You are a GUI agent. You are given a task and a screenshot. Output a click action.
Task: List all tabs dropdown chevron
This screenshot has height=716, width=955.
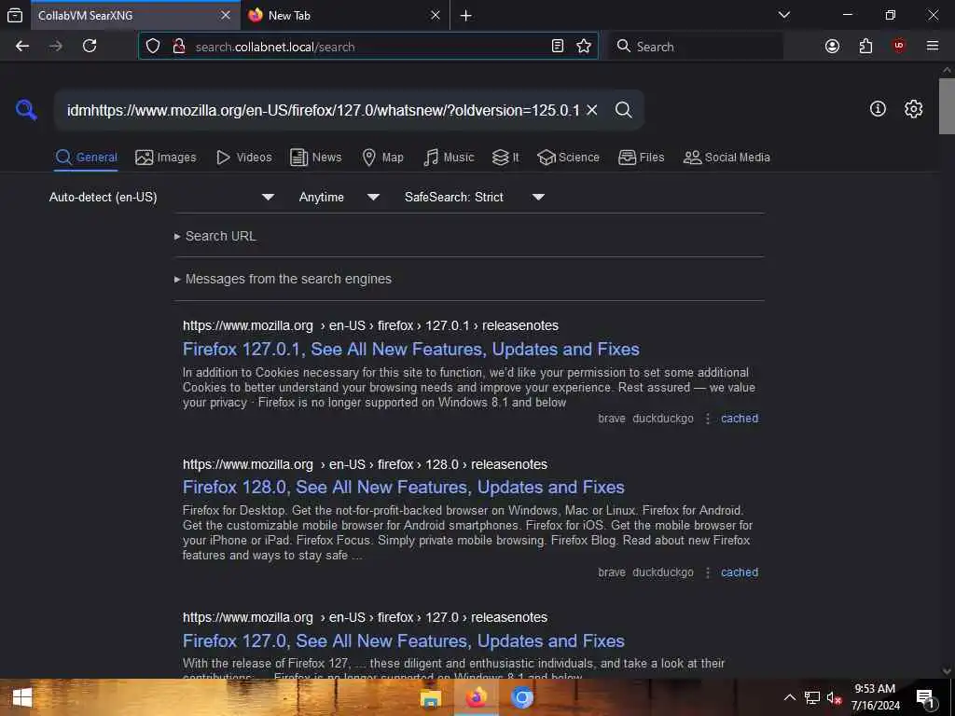coord(784,15)
